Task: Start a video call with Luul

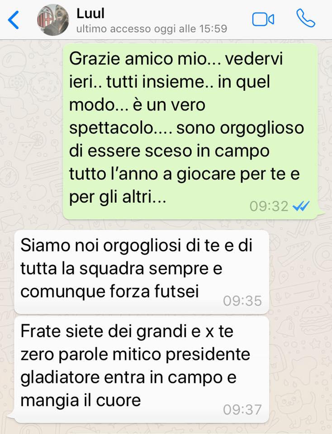Action: [263, 19]
